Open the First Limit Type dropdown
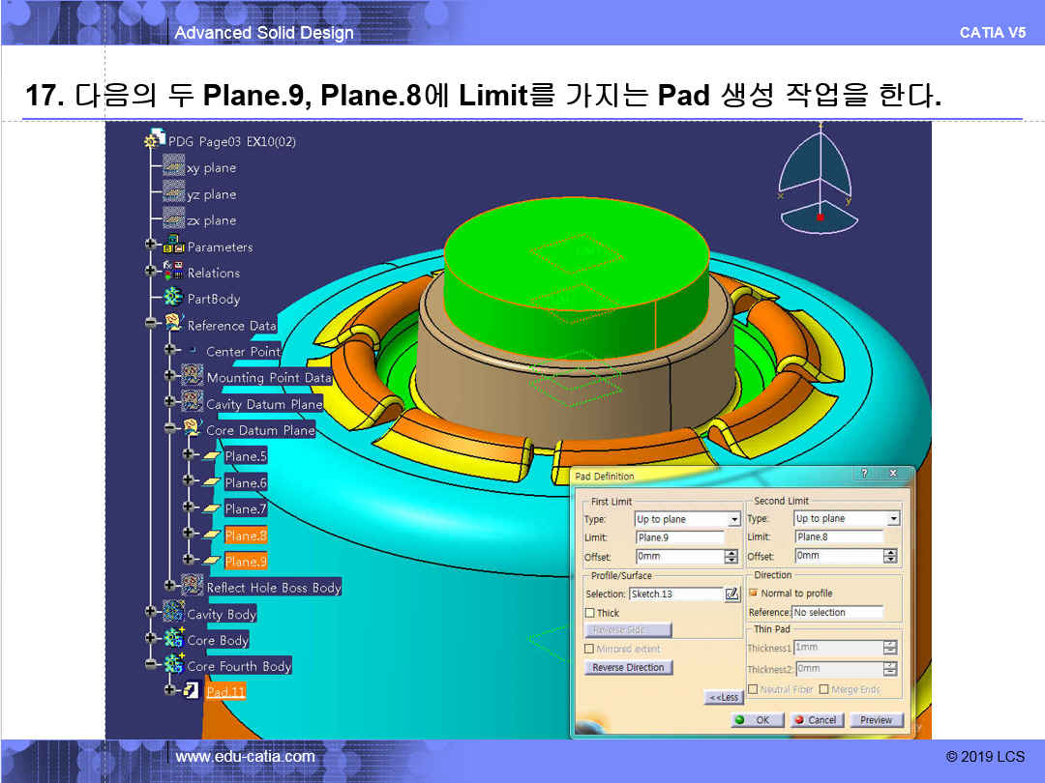1045x783 pixels. pos(734,519)
